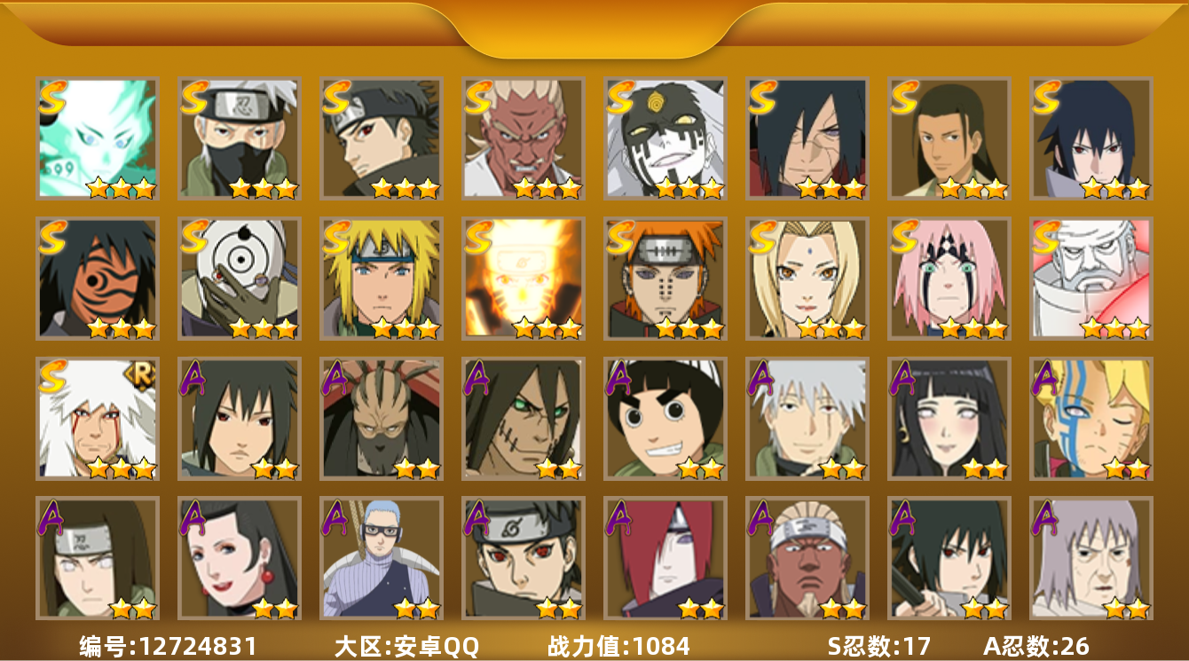1189x661 pixels.
Task: Open the glowing golden flame character card
Action: point(524,279)
